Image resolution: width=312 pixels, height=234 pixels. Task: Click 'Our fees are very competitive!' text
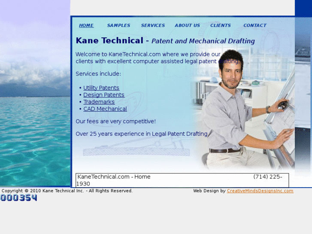point(115,121)
